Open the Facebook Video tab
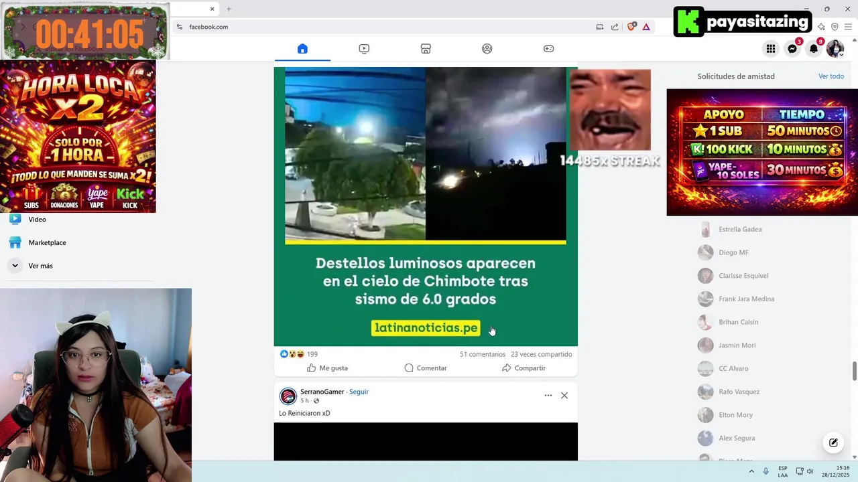This screenshot has width=858, height=482. click(364, 49)
